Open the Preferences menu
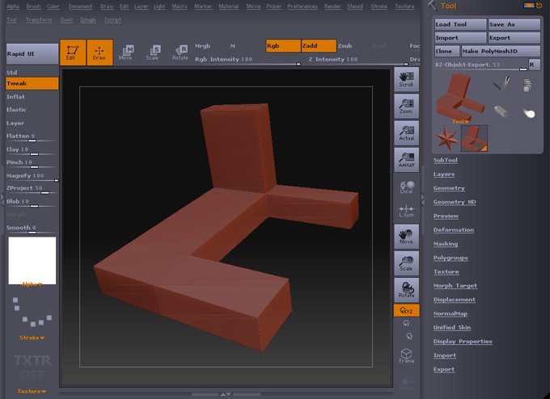550x399 pixels. [x=302, y=6]
